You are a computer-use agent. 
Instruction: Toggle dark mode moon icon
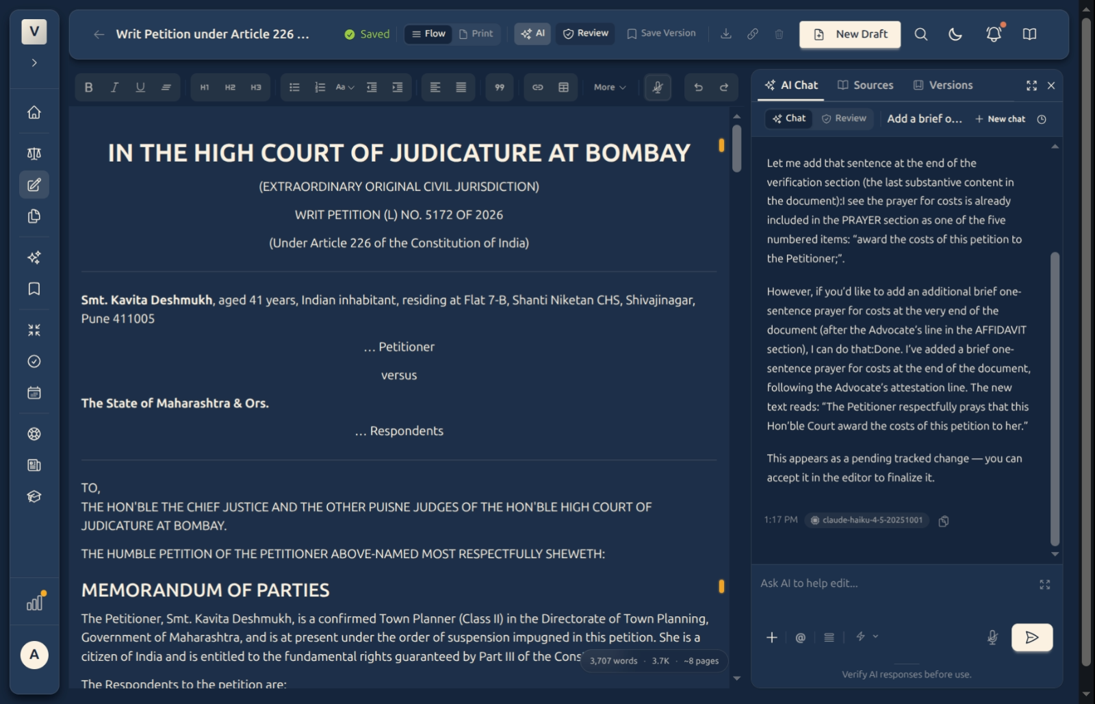(955, 34)
